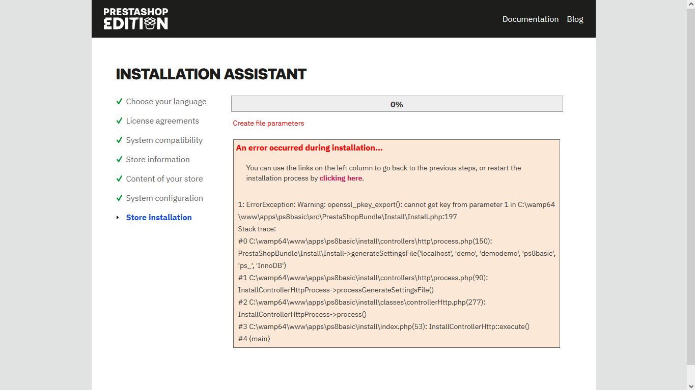Viewport: 695px width, 390px height.
Task: Open the Blog link in the header
Action: click(x=575, y=19)
